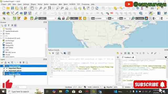Select the Pan Map hand tool
This screenshot has width=168, height=94.
pyautogui.click(x=32, y=8)
